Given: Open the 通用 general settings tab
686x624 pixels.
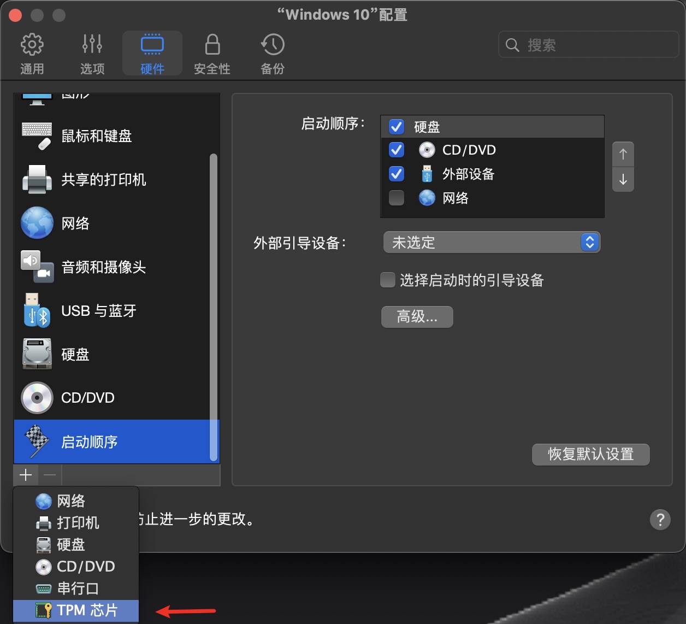Looking at the screenshot, I should click(32, 54).
